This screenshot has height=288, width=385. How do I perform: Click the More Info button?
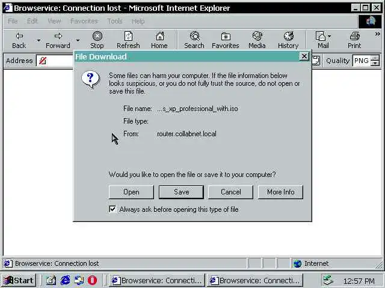click(280, 192)
